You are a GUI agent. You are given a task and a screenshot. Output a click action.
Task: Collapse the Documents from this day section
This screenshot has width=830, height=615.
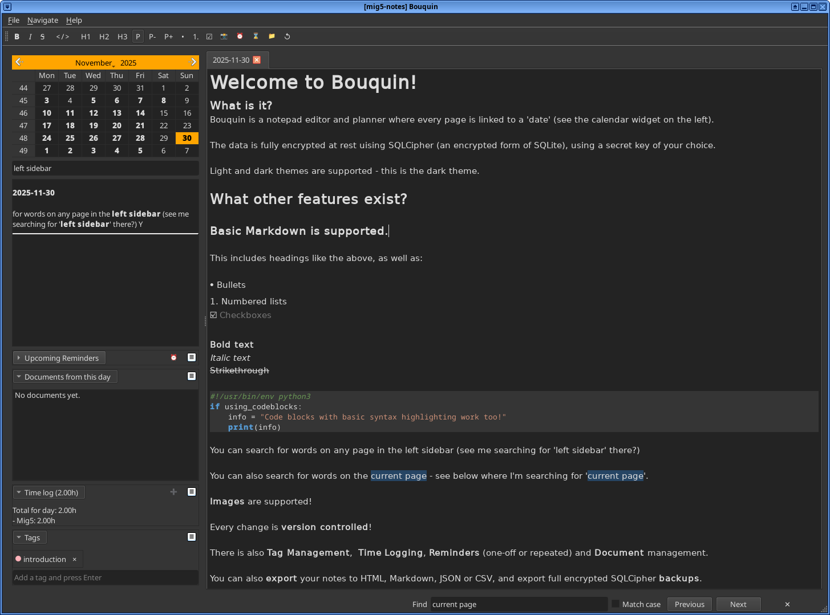pos(64,377)
